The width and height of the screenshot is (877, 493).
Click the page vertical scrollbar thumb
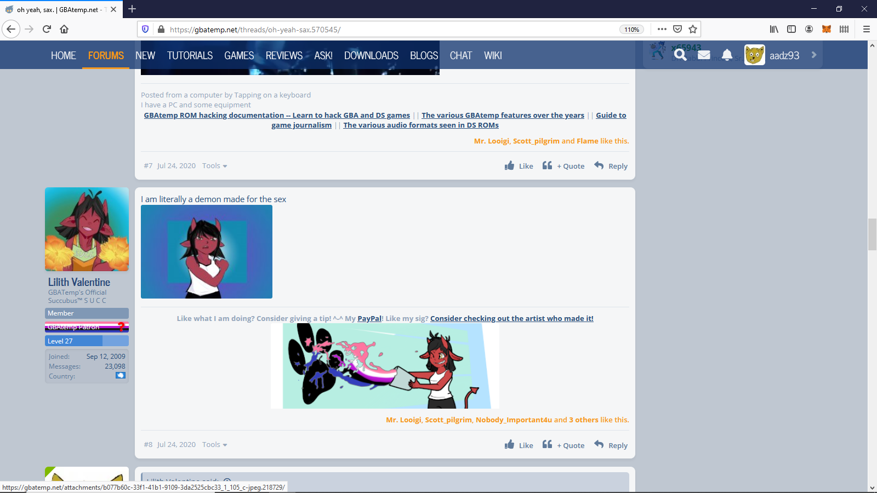coord(872,234)
